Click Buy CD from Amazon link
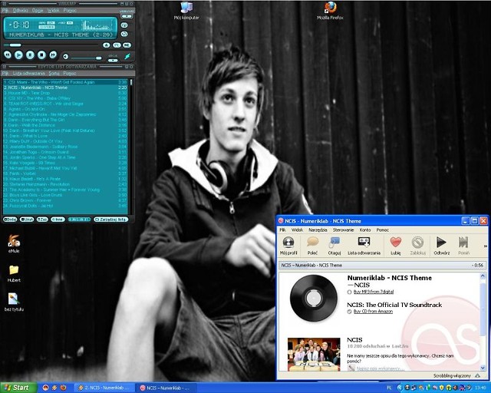Screen dimensions: 491x393 [373, 312]
